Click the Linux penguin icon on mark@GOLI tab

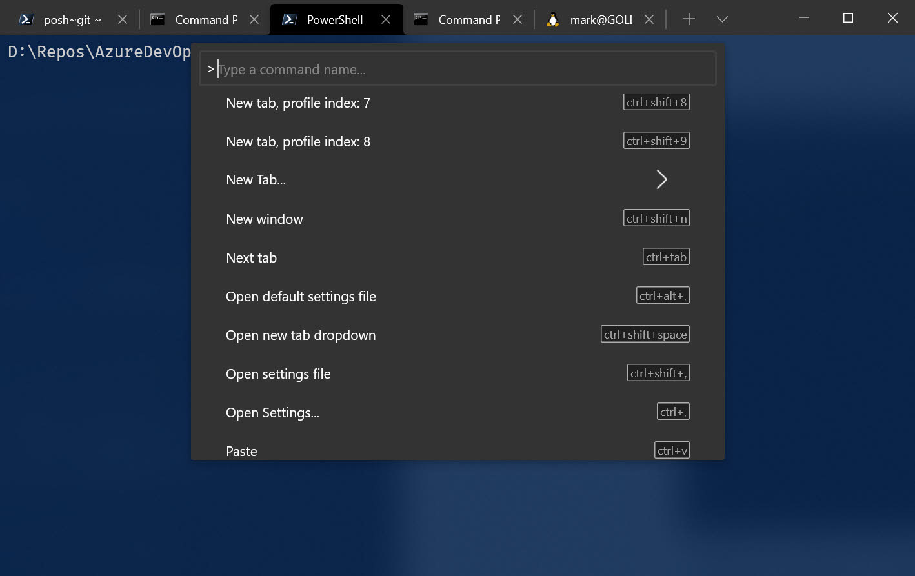click(552, 19)
